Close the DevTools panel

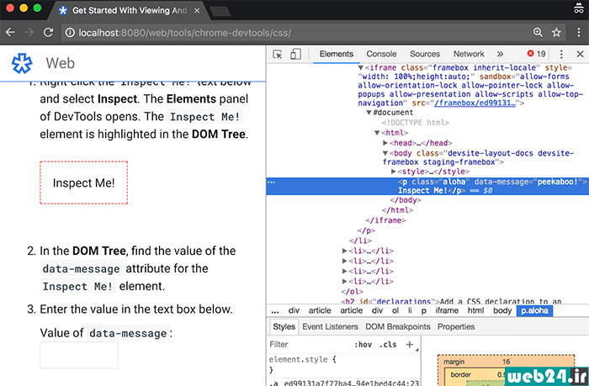coord(580,54)
